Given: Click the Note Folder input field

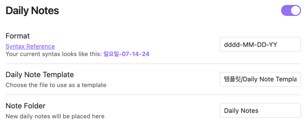Looking at the screenshot, I should click(260, 111).
